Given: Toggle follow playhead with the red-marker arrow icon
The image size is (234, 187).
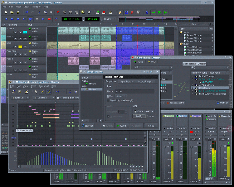Looking at the screenshot, I should [153, 12].
